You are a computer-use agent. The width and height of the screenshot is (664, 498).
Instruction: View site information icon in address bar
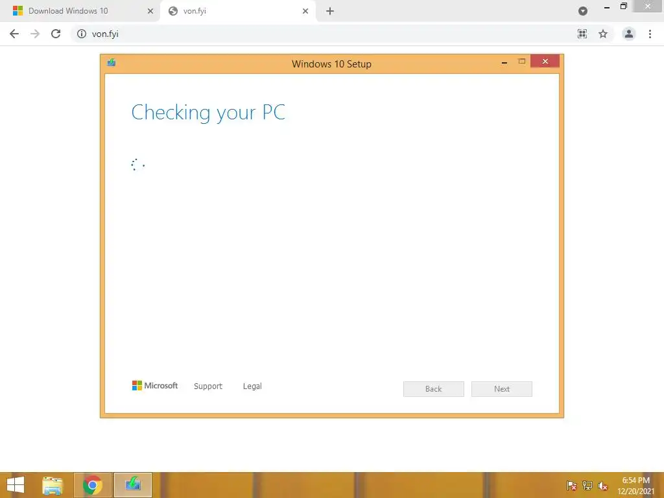(x=81, y=34)
